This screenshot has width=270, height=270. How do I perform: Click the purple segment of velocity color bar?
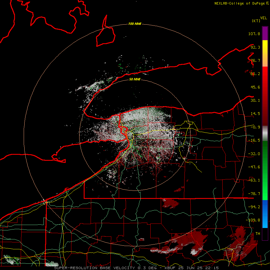coord(265,33)
